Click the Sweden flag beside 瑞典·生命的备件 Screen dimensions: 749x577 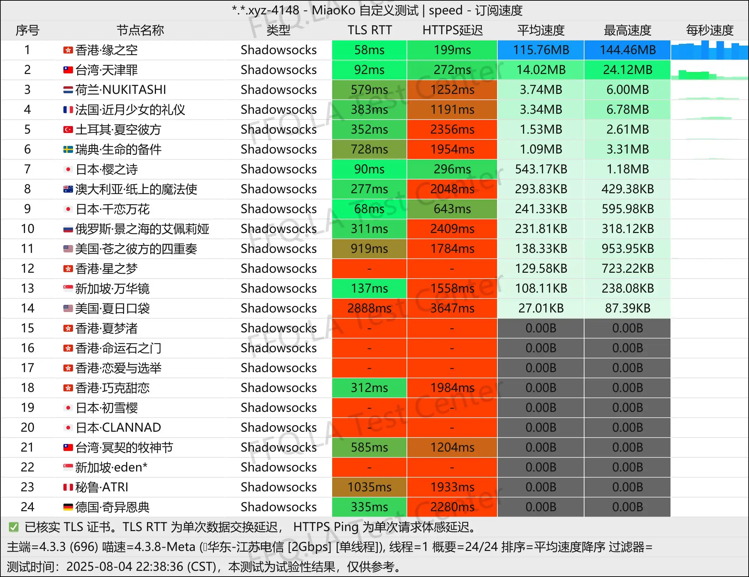68,150
